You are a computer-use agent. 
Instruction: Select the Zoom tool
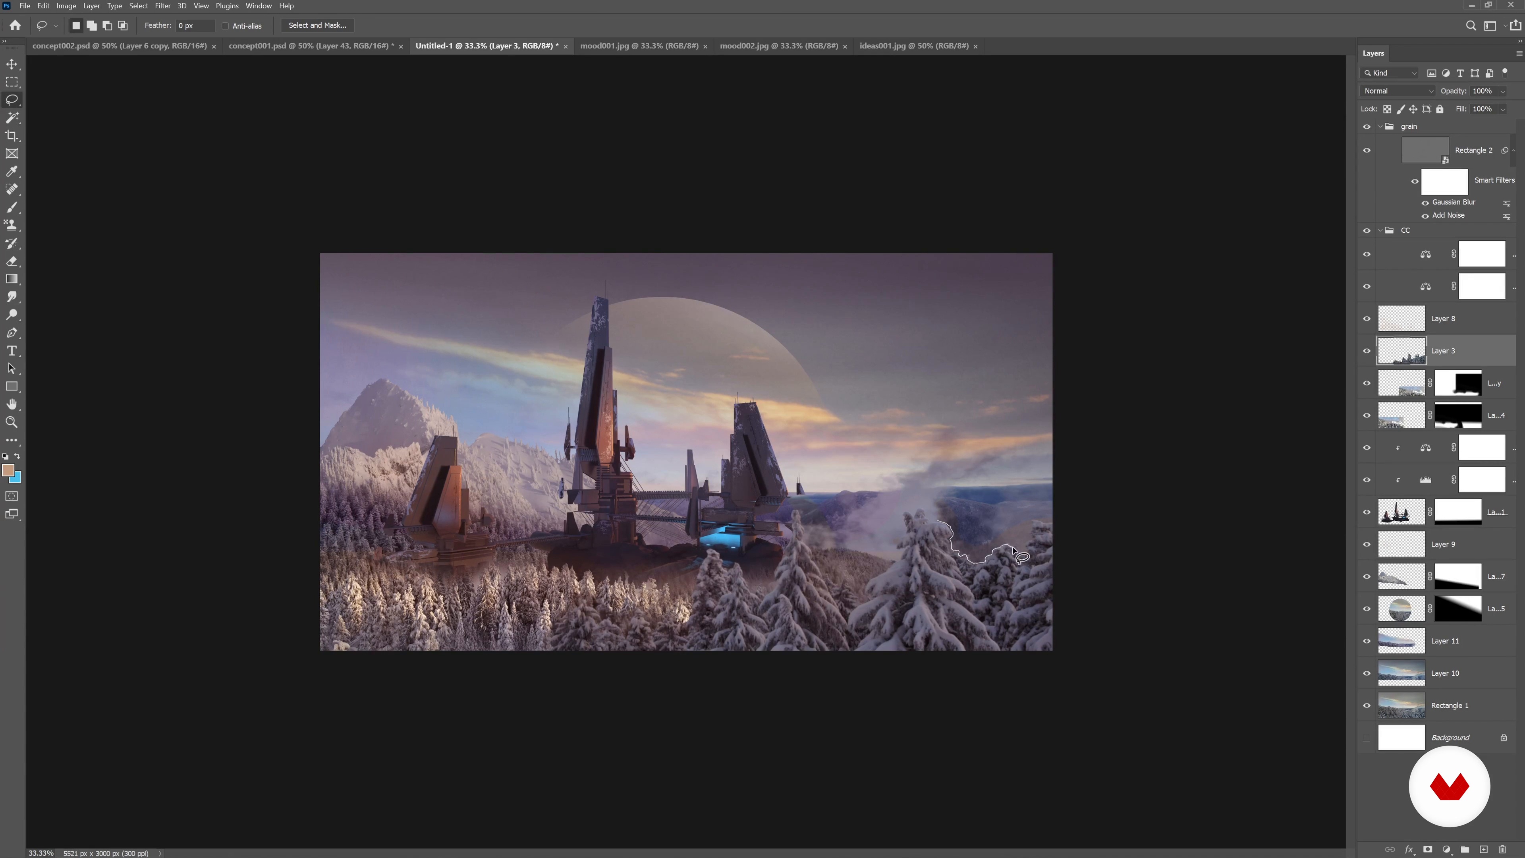(x=12, y=422)
